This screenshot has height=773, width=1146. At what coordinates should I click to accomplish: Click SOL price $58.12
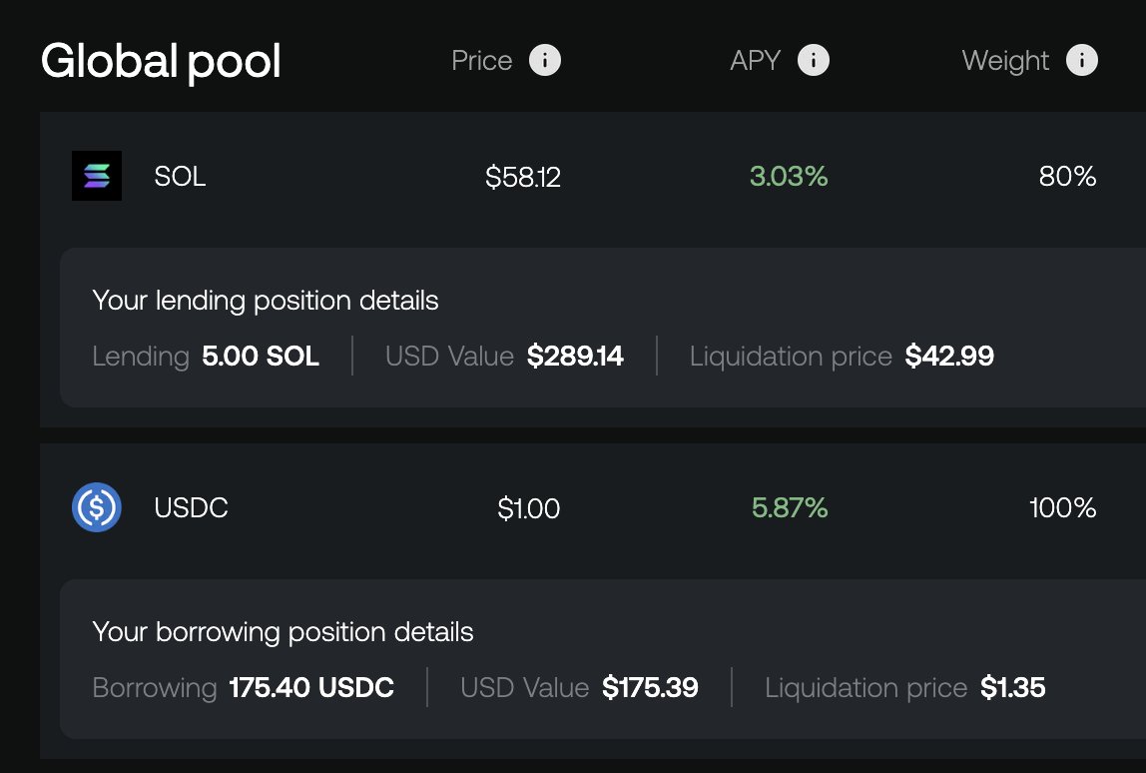523,178
